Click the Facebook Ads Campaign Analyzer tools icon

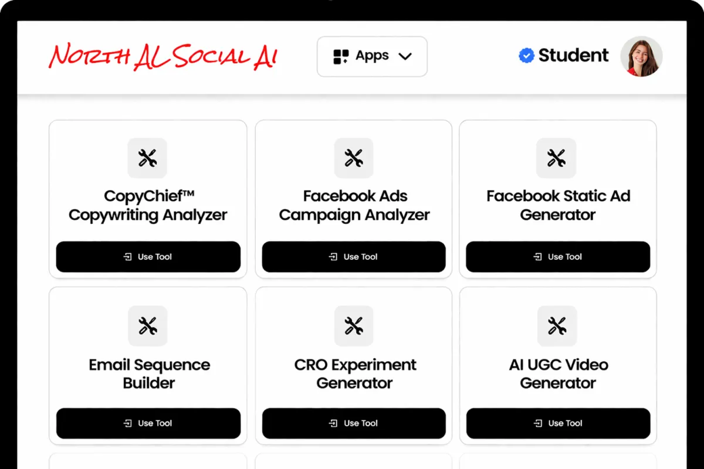(354, 158)
